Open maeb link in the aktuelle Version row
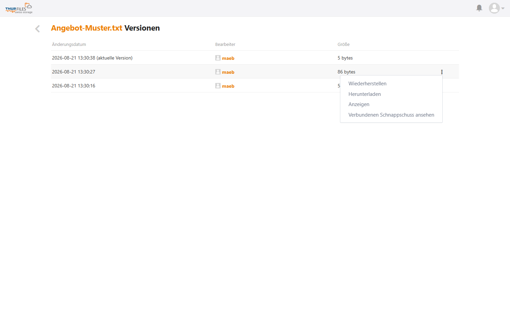This screenshot has width=510, height=323. (x=228, y=58)
